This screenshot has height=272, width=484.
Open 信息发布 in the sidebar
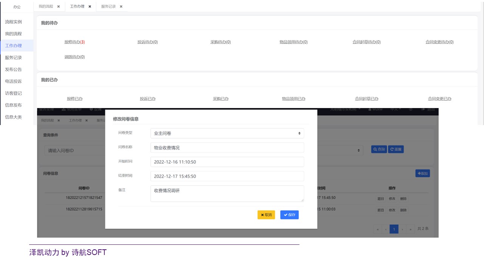pyautogui.click(x=14, y=105)
